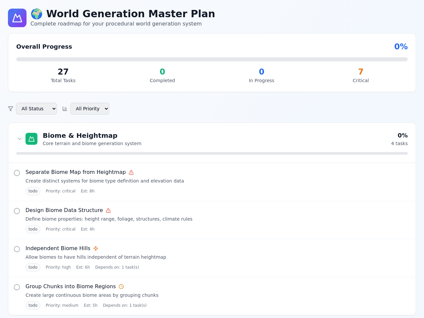This screenshot has height=318, width=424.
Task: Click the green Biome & Heightmap section icon
Action: pyautogui.click(x=31, y=139)
